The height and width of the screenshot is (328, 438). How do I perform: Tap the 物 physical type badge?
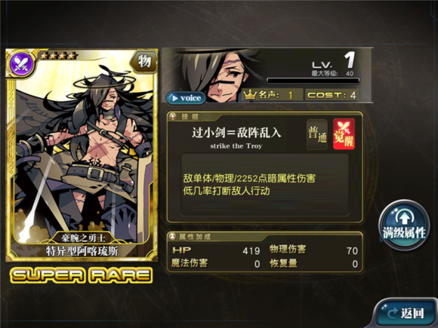(x=144, y=61)
